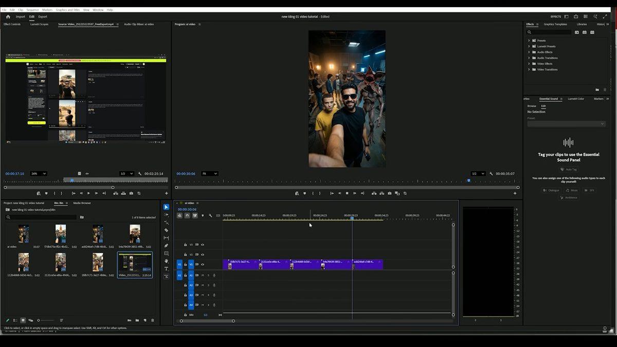The width and height of the screenshot is (617, 347).
Task: Open timeline wrench display settings
Action: tap(210, 215)
